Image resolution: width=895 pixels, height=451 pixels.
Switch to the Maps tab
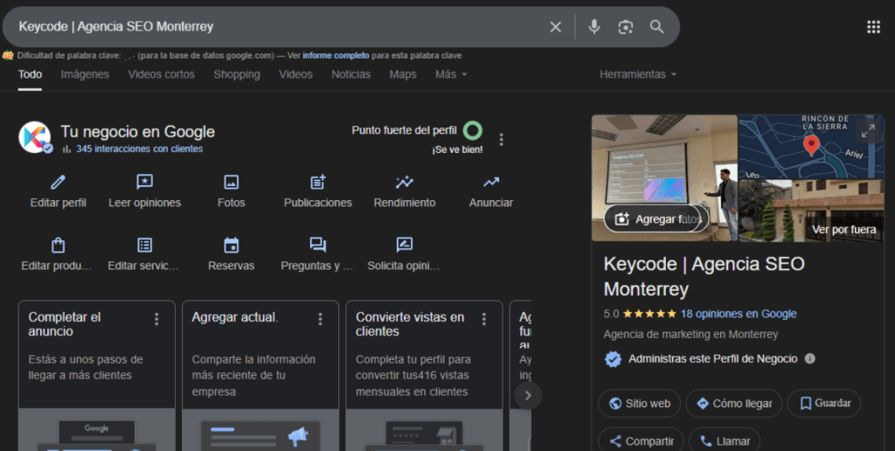[x=403, y=74]
